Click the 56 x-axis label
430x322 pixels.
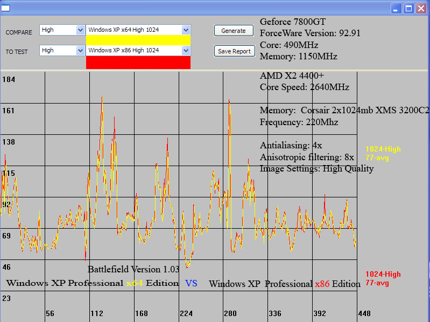pos(50,313)
